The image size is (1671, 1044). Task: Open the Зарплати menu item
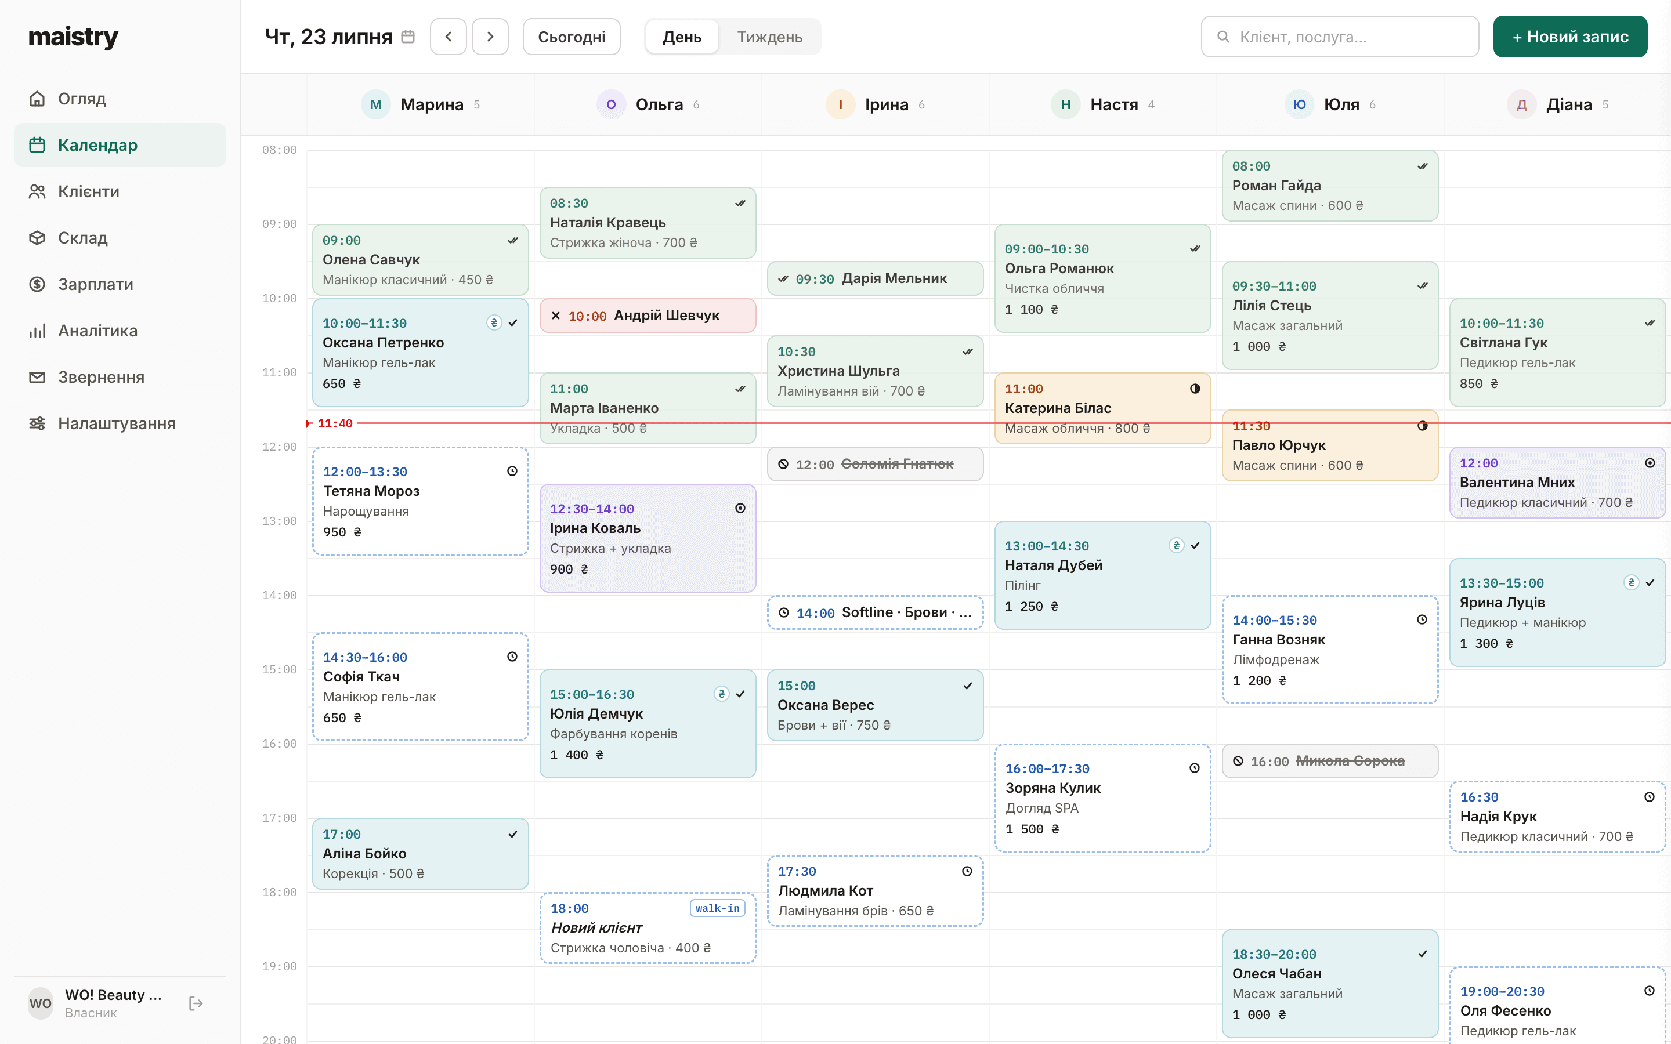120,284
